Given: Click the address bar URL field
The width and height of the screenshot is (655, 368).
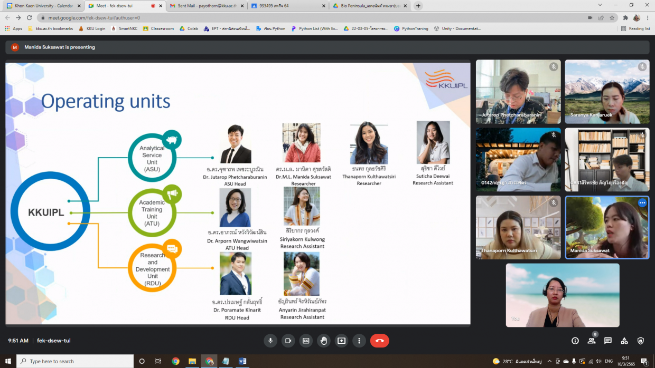Looking at the screenshot, I should tap(317, 17).
